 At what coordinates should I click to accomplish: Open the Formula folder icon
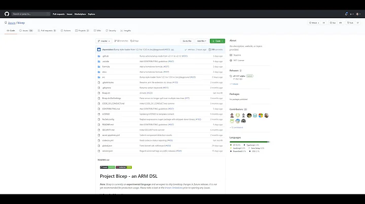click(99, 67)
